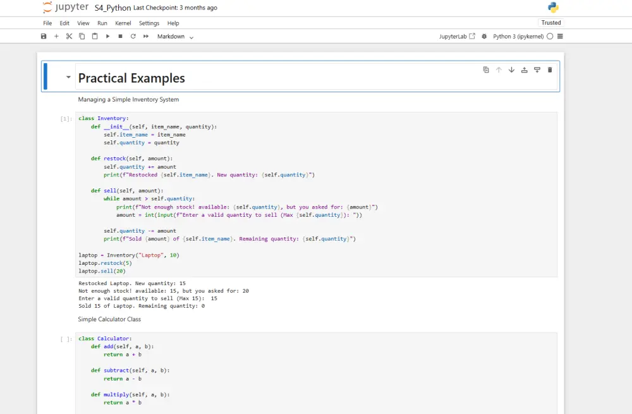The image size is (632, 414).
Task: Click the laptop.sell(20) code line
Action: tap(102, 271)
